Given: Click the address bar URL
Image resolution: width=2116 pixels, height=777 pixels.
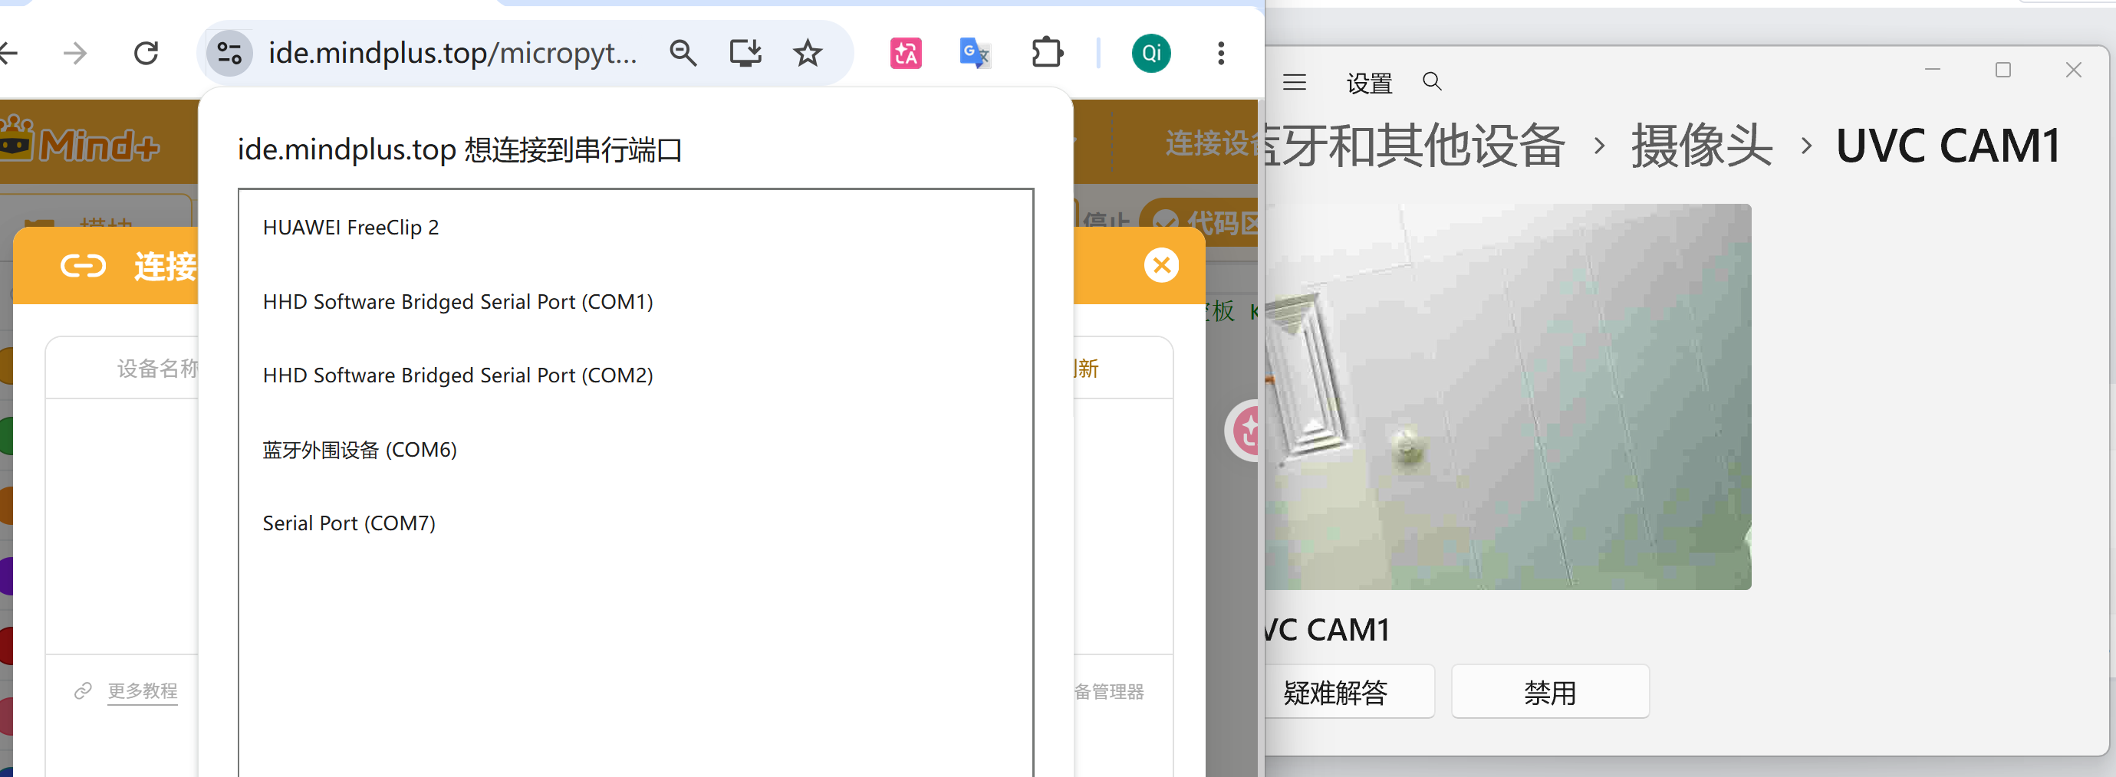Looking at the screenshot, I should pyautogui.click(x=452, y=54).
